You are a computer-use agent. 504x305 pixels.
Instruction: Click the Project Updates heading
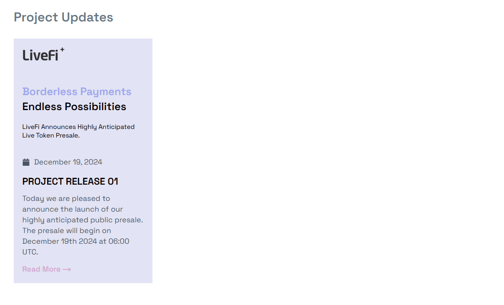[63, 17]
